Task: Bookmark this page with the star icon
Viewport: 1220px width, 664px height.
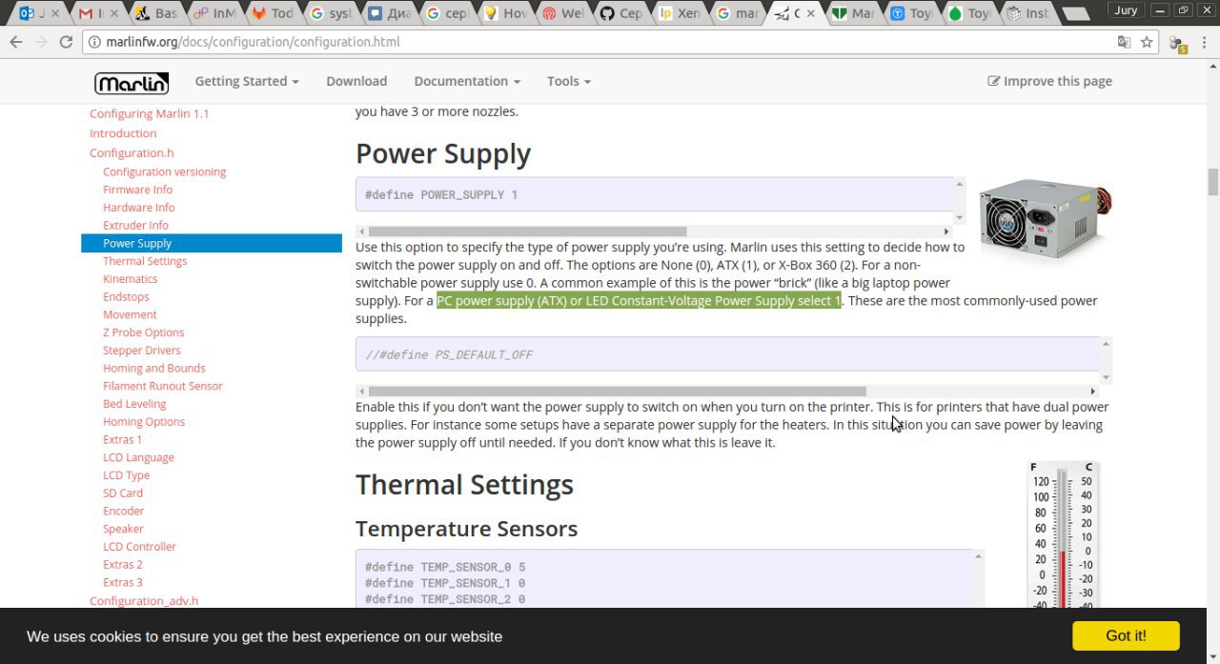Action: (x=1147, y=42)
